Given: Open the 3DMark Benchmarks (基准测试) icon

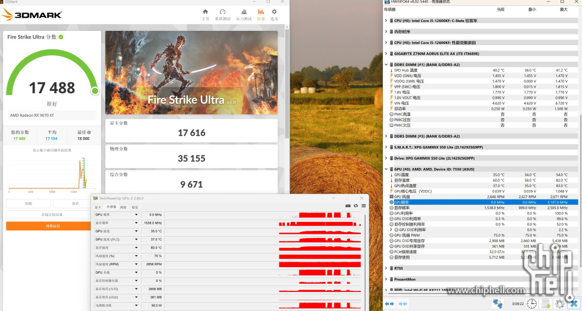Looking at the screenshot, I should [222, 12].
